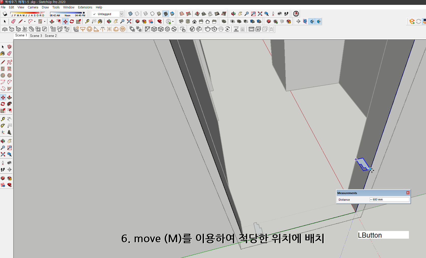Select the Orbit tool
This screenshot has height=258, width=426.
point(3,141)
